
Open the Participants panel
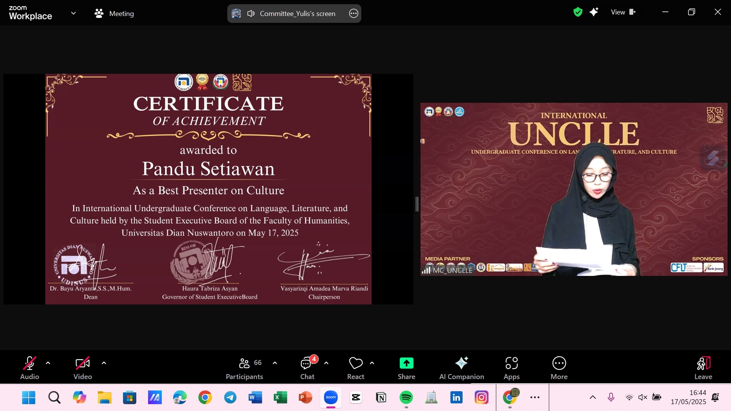click(x=244, y=368)
